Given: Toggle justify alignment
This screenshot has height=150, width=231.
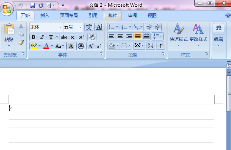Looking at the screenshot, I should coord(138,36).
